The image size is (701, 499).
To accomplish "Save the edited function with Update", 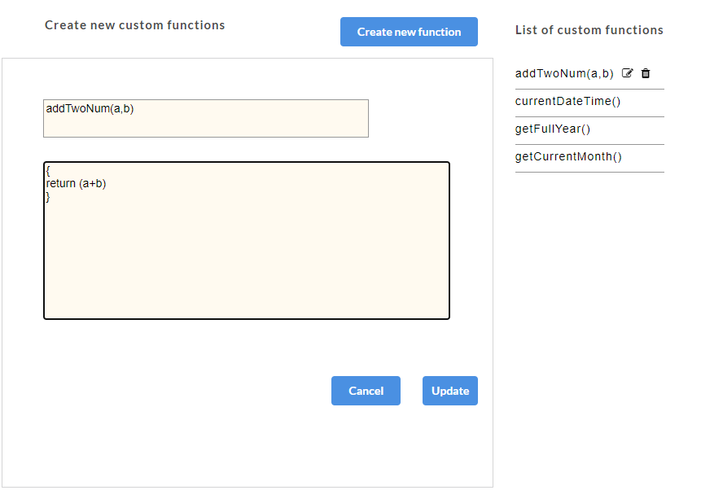I will (x=449, y=391).
